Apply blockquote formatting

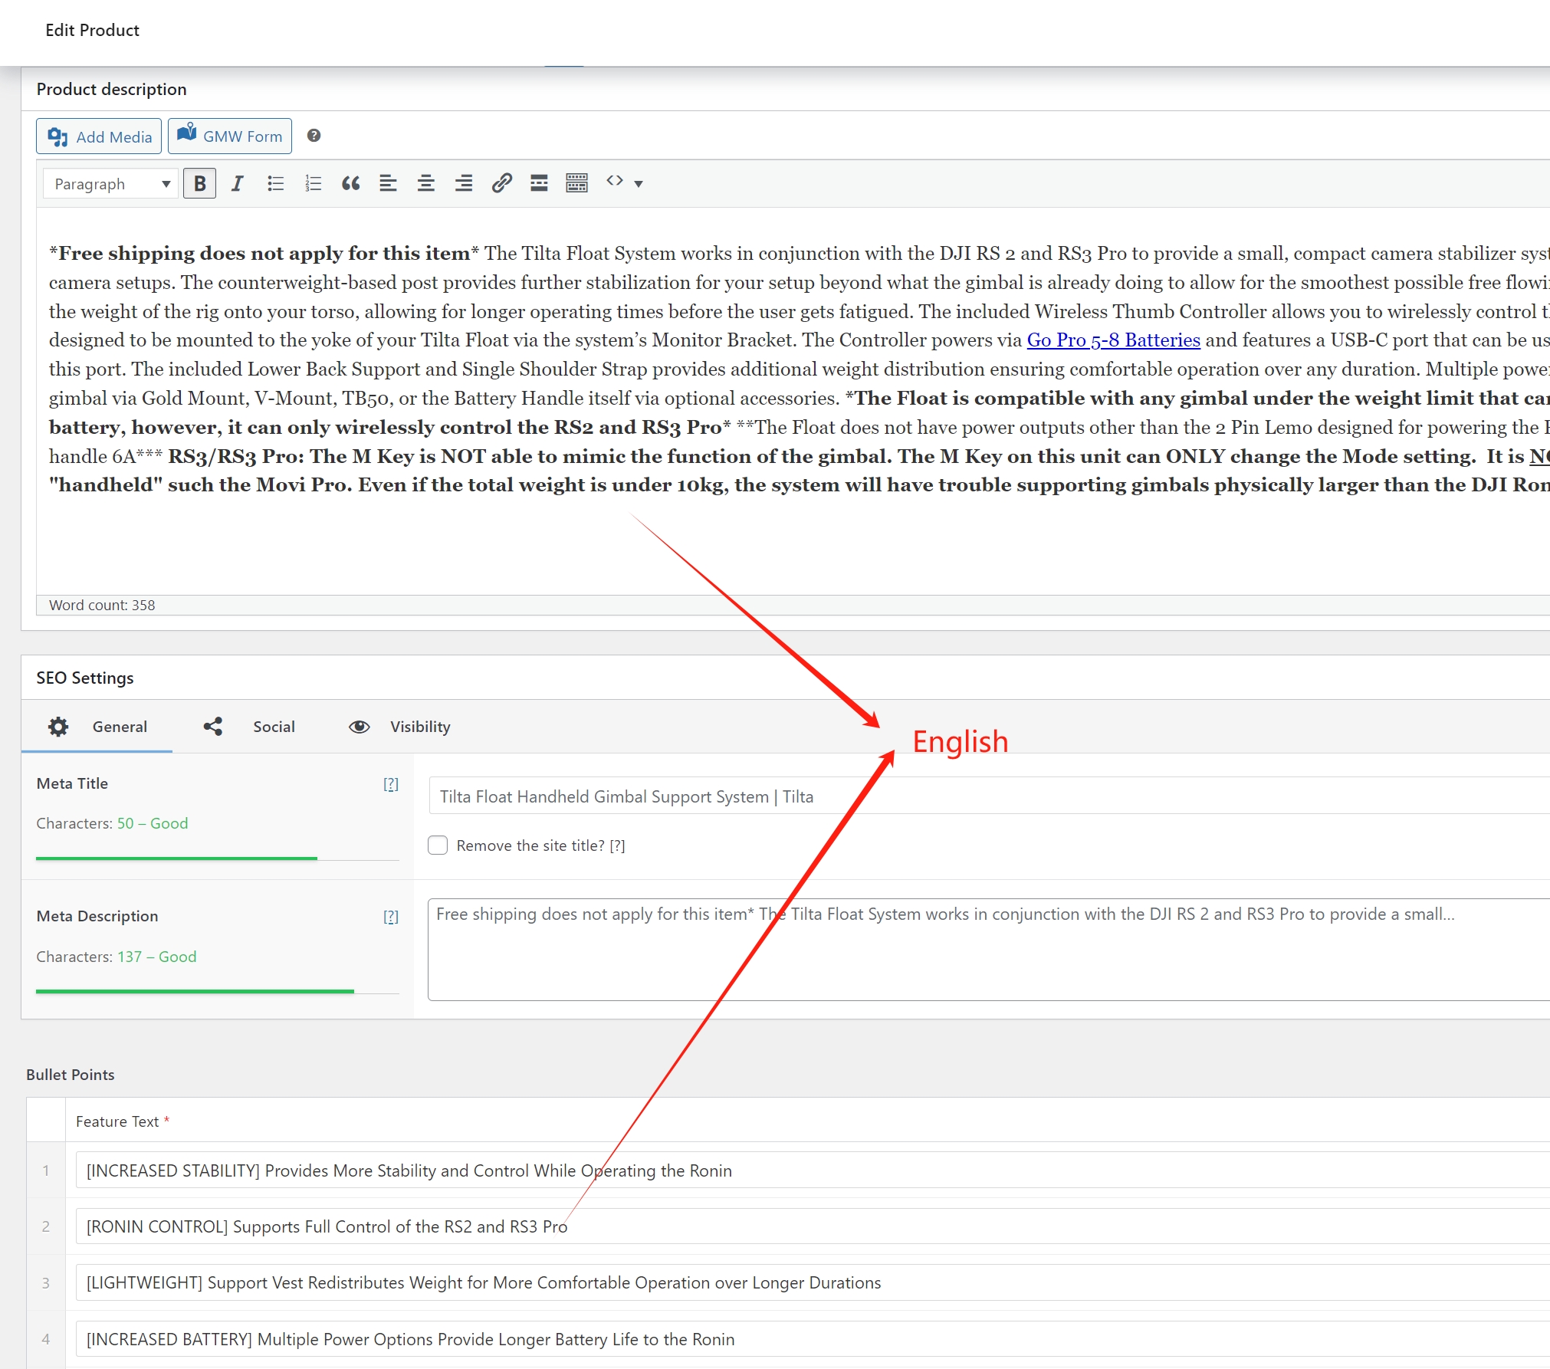tap(350, 183)
